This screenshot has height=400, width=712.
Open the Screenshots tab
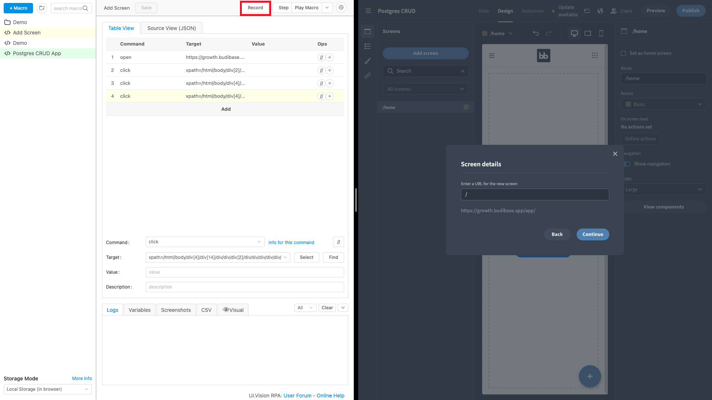176,310
